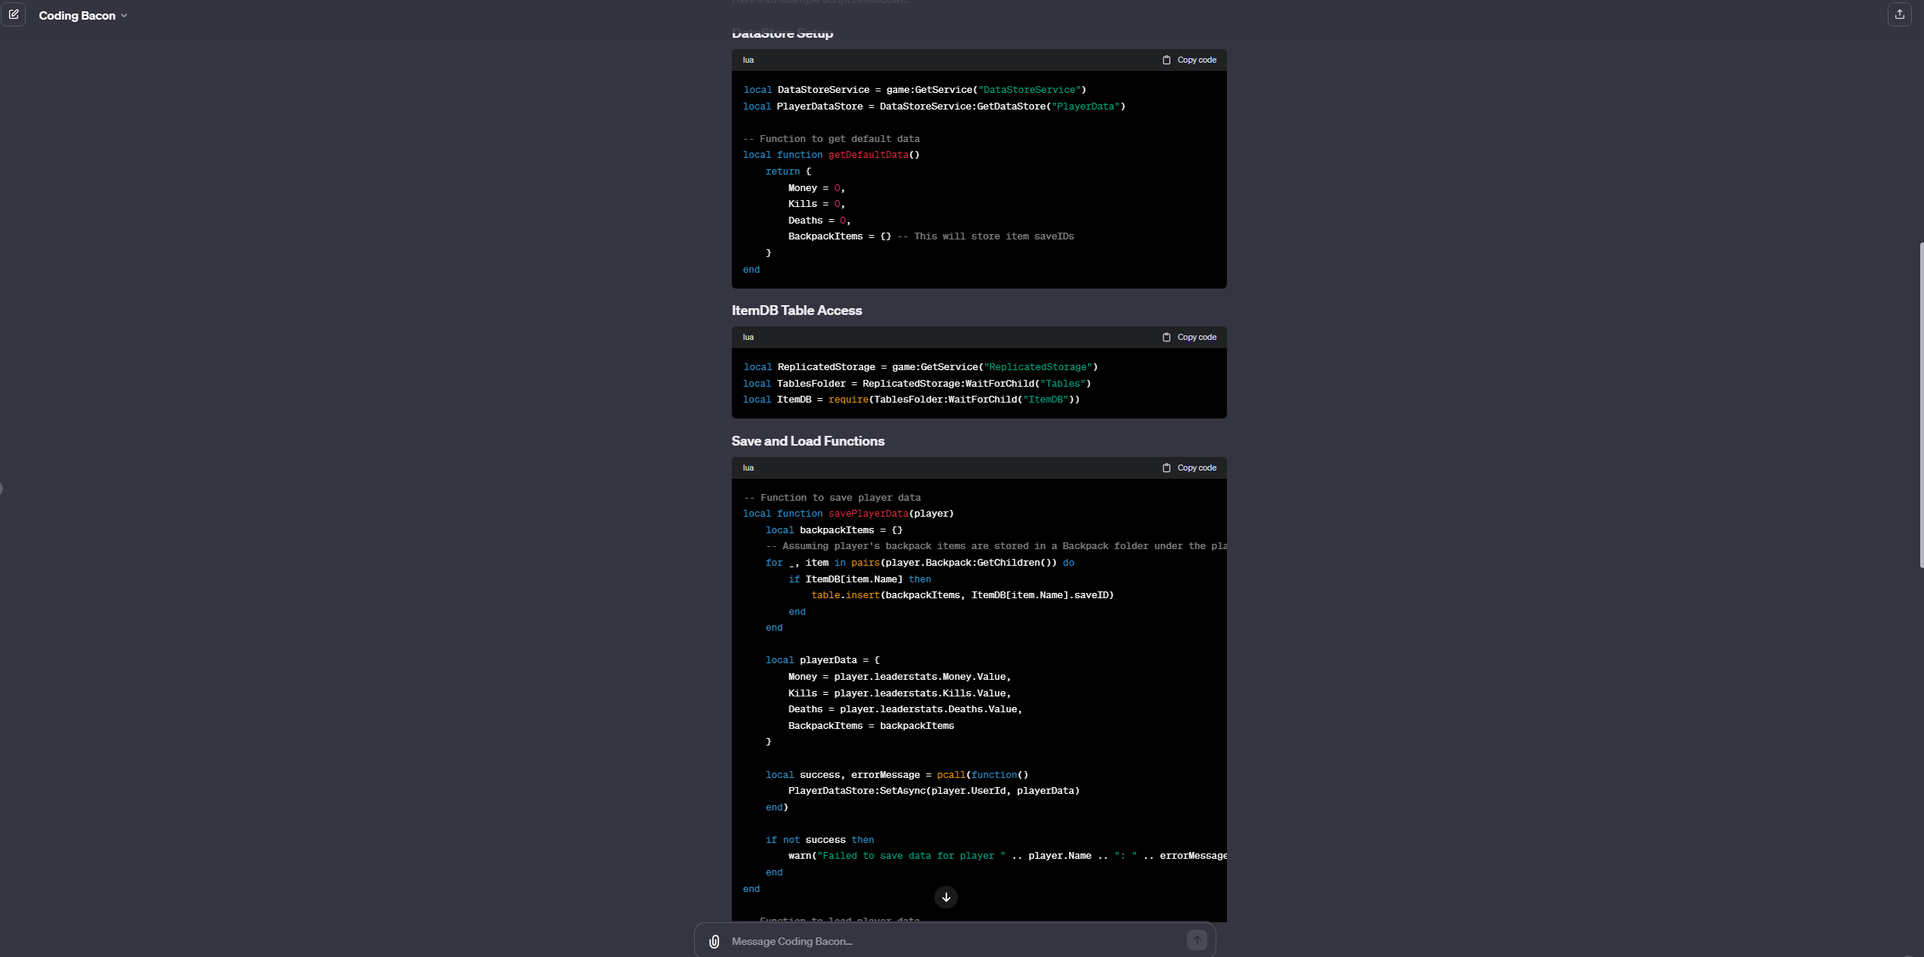Select the lua label on DataStore Setup block
1924x957 pixels.
click(x=748, y=60)
